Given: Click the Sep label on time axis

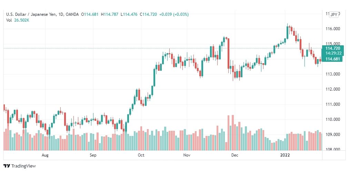Looking at the screenshot, I should 93,155.
